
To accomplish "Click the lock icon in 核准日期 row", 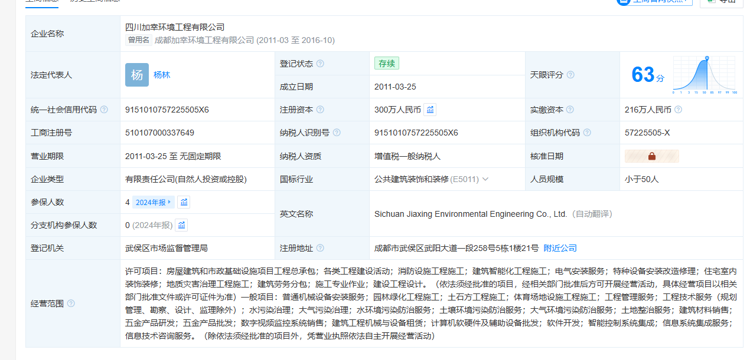I will (652, 156).
